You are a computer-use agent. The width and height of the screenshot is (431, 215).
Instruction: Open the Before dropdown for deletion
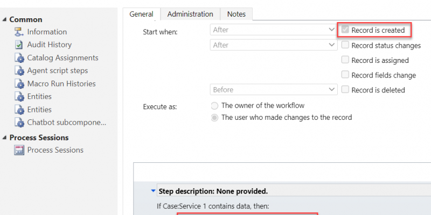pyautogui.click(x=274, y=90)
